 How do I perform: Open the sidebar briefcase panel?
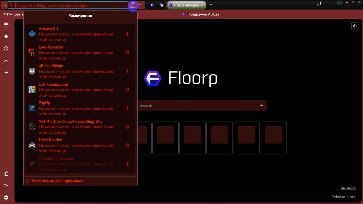click(6, 25)
